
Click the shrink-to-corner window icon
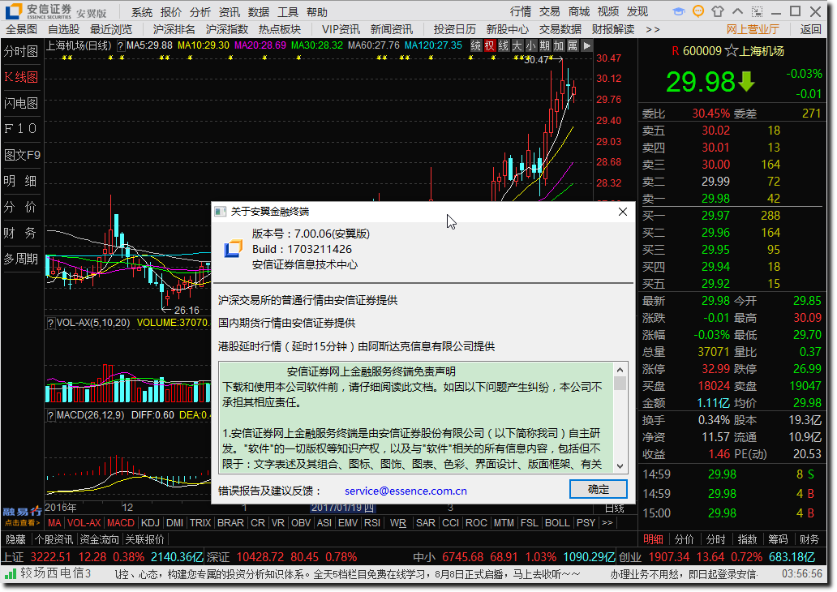[x=757, y=11]
